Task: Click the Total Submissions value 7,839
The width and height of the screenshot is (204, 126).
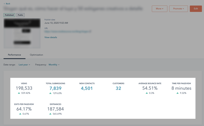Action: pyautogui.click(x=56, y=88)
